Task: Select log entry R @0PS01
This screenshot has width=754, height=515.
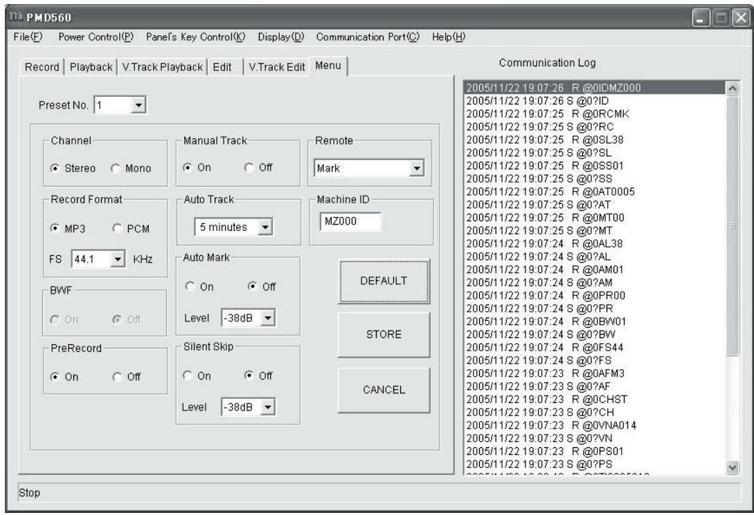Action: point(595,451)
